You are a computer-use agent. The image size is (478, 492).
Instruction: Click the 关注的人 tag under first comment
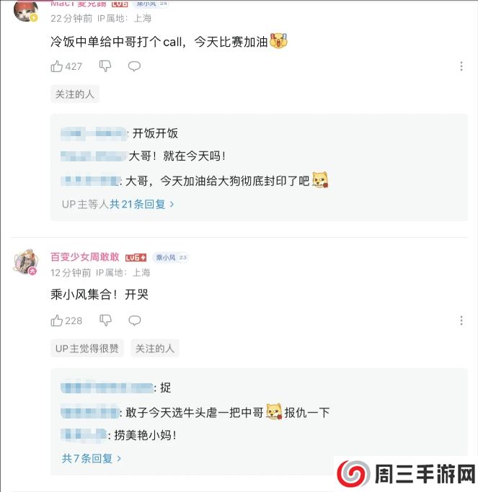(75, 94)
